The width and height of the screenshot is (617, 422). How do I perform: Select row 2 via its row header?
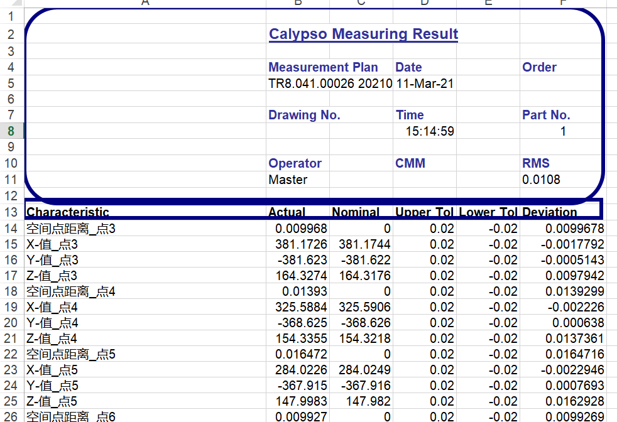11,34
